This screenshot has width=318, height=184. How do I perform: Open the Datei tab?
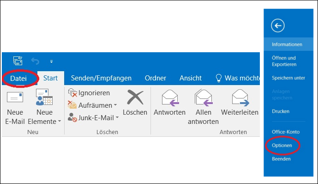pyautogui.click(x=18, y=79)
